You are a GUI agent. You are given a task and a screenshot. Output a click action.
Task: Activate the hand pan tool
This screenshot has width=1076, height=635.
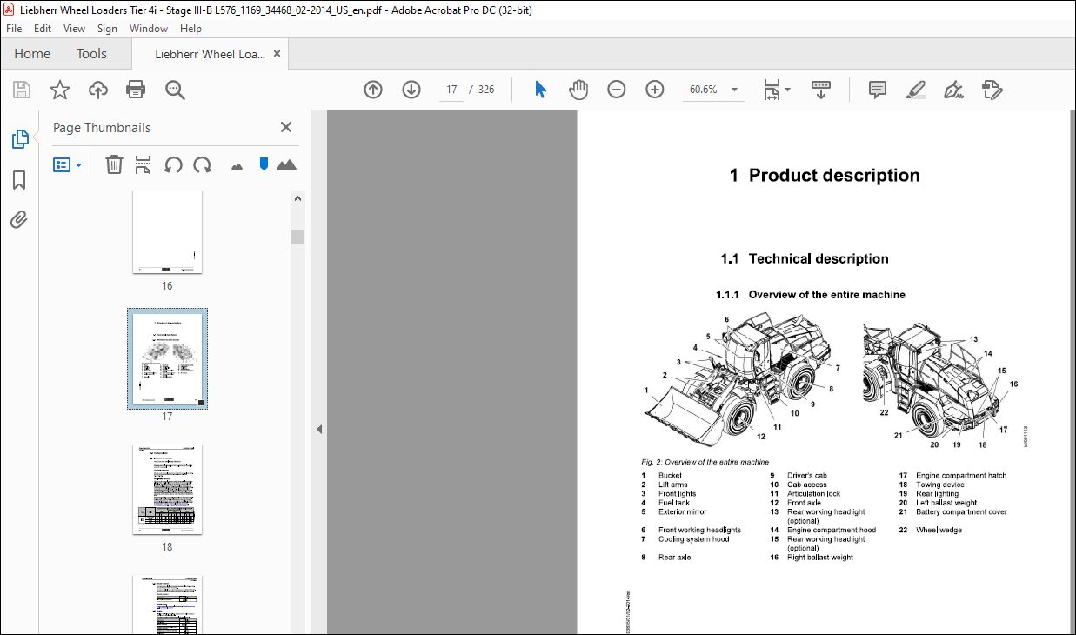click(x=578, y=89)
